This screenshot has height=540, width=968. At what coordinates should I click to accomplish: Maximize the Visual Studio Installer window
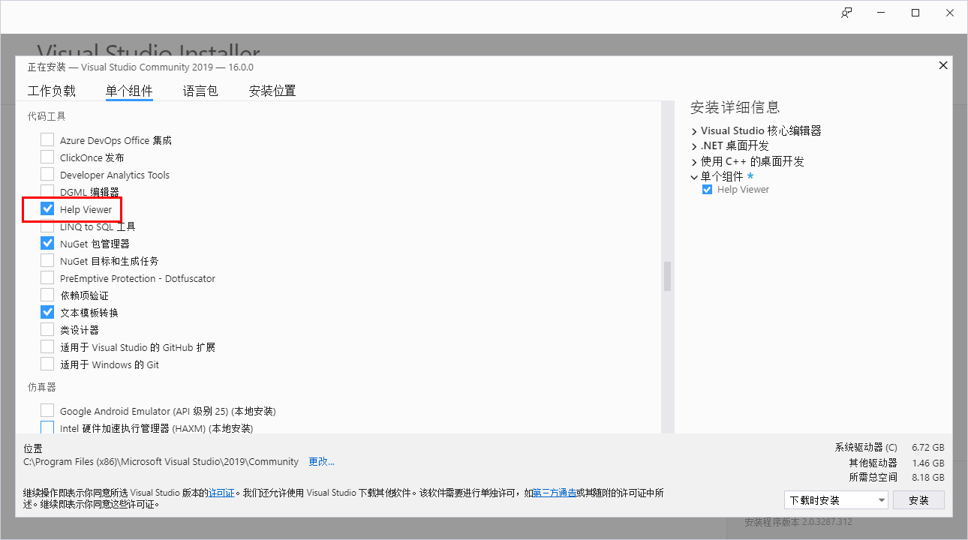(x=915, y=13)
